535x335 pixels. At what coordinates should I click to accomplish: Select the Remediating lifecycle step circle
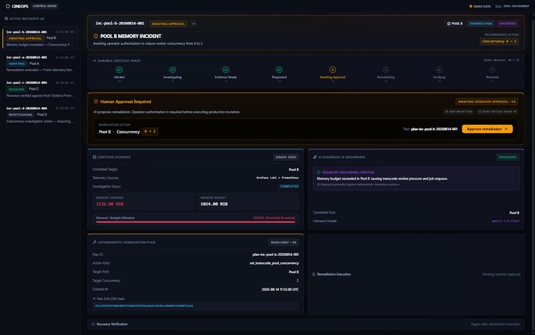pyautogui.click(x=386, y=70)
